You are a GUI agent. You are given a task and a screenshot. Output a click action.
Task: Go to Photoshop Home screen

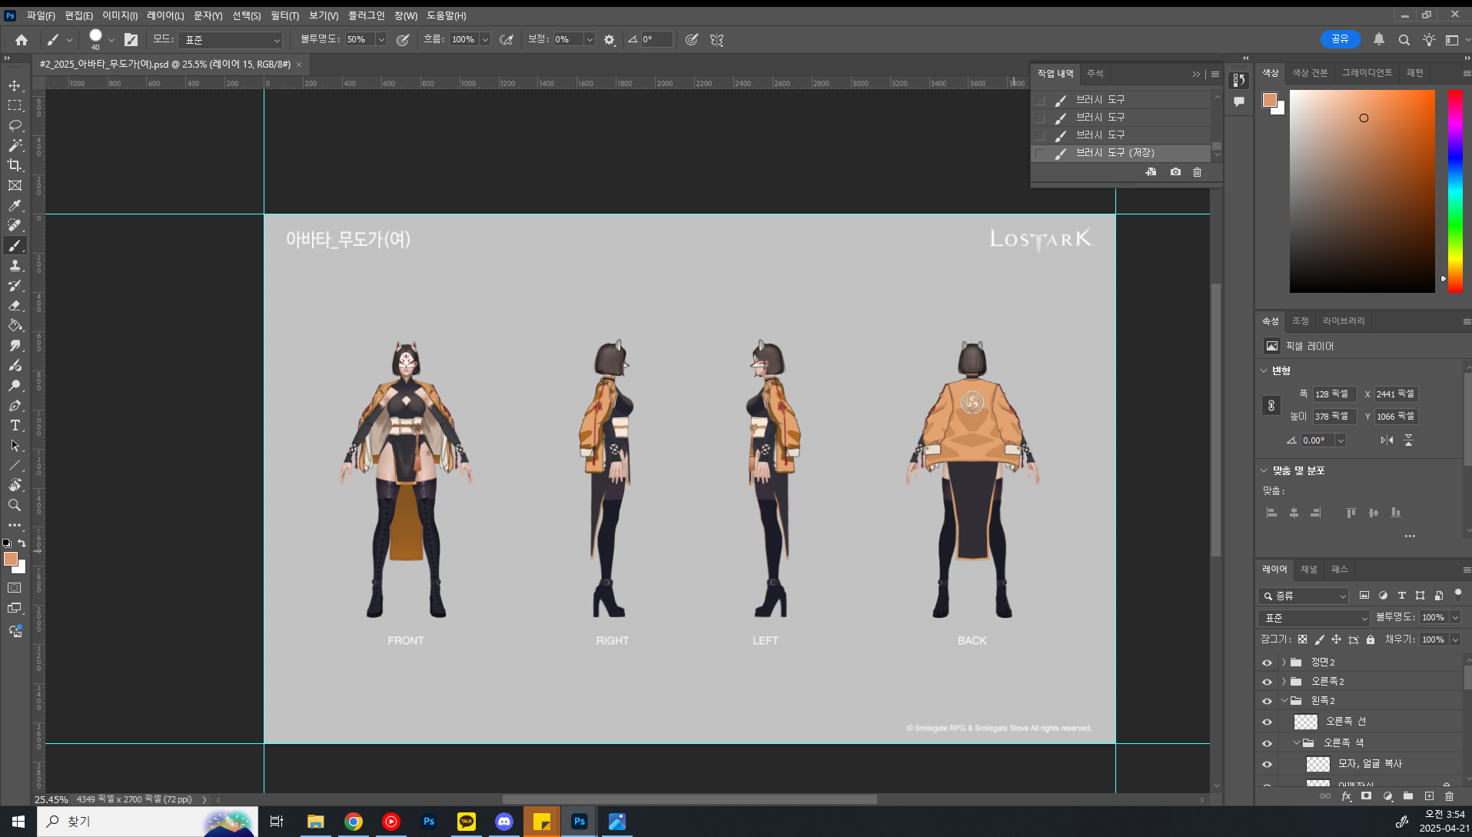[22, 40]
